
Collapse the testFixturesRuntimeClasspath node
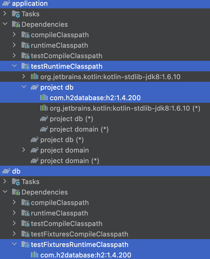(x=14, y=244)
